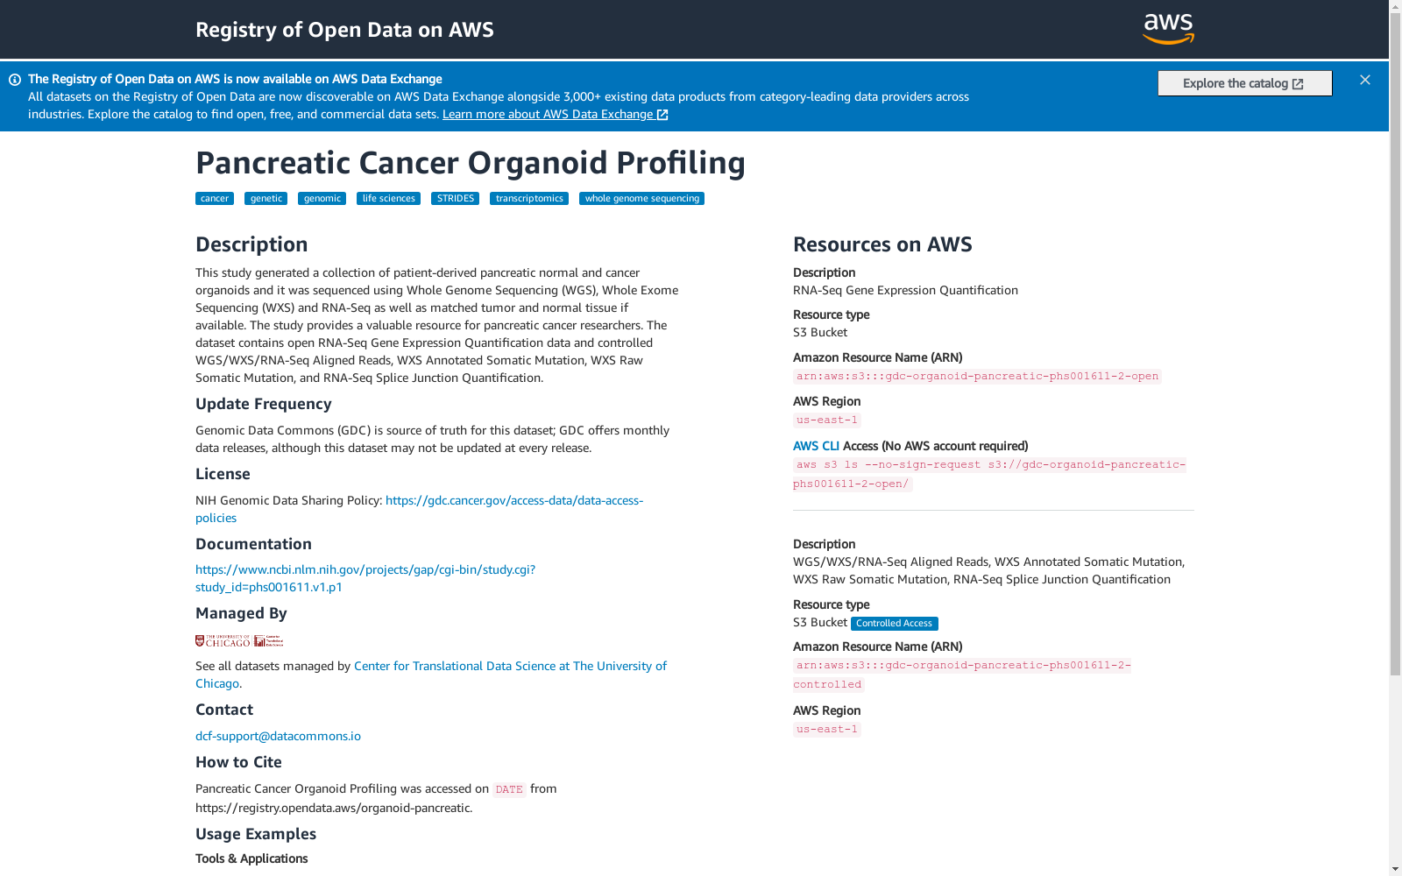Dismiss the AWS Data Exchange banner
Image resolution: width=1402 pixels, height=876 pixels.
coord(1365,80)
